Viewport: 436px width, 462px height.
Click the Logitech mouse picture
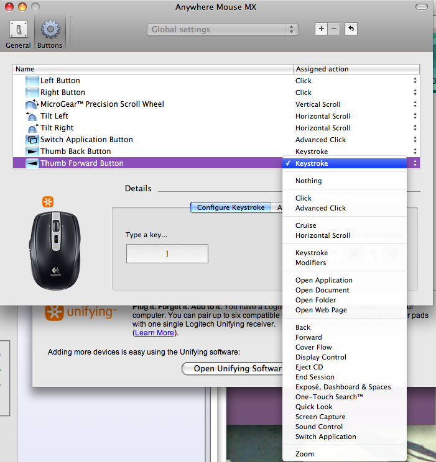[x=55, y=251]
